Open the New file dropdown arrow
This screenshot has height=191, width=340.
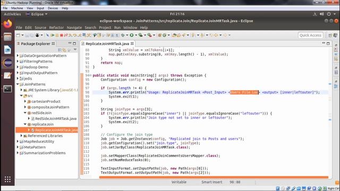click(x=22, y=35)
